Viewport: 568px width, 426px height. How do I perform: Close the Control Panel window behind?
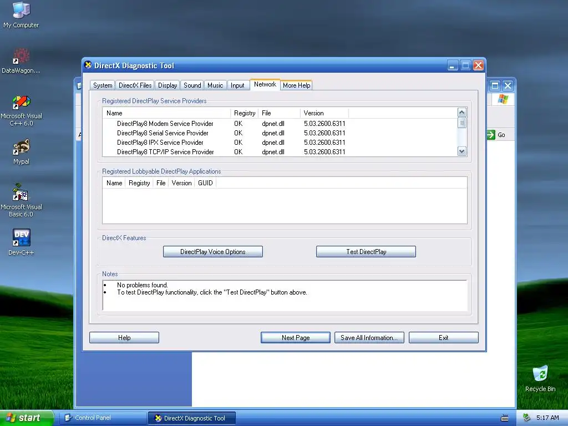pyautogui.click(x=508, y=85)
